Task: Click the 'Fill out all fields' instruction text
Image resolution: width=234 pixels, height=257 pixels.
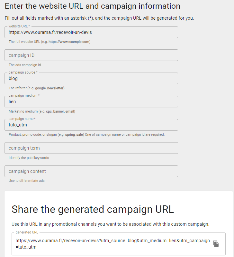Action: 99,18
